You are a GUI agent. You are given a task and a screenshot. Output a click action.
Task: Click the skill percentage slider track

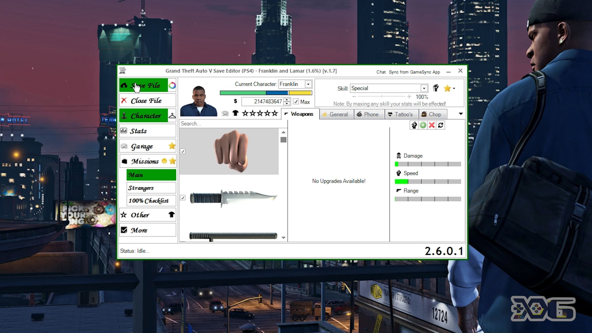click(382, 97)
